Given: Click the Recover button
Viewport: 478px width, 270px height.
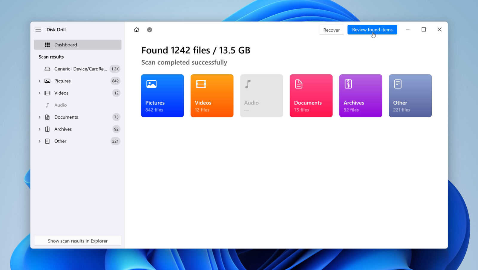Looking at the screenshot, I should click(331, 30).
